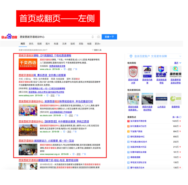Open the 知道 tab
The height and width of the screenshot is (185, 188).
click(56, 44)
